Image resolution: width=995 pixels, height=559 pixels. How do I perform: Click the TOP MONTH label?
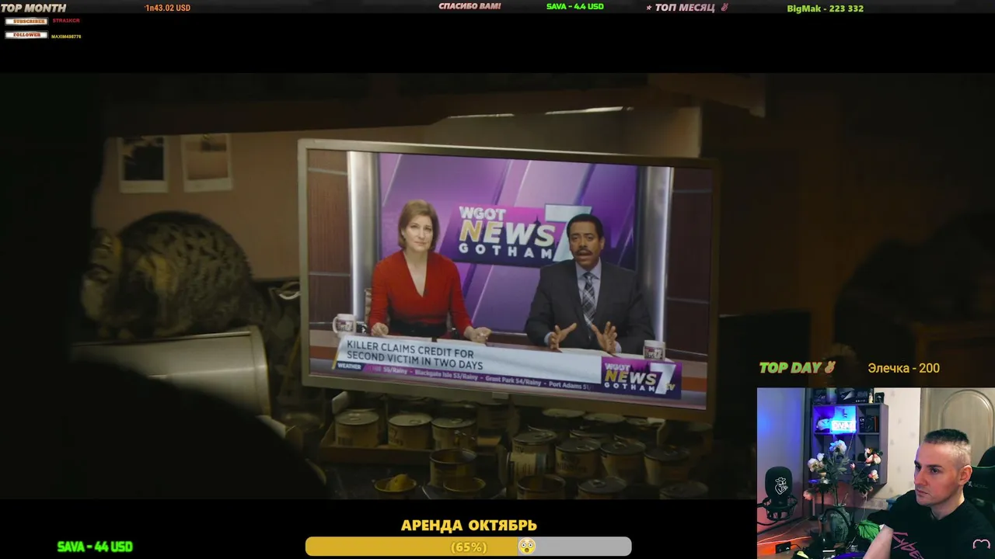tap(33, 8)
